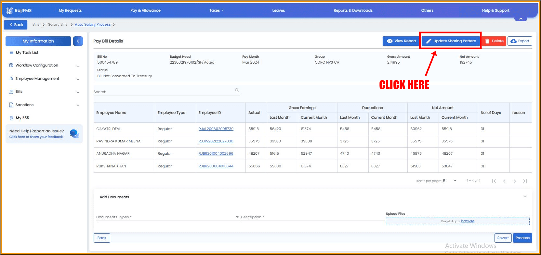
Task: Click Bill No value 500454789
Action: (108, 62)
